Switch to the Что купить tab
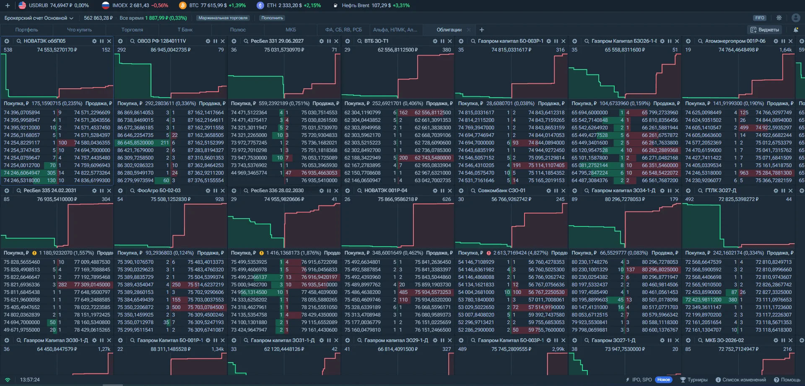This screenshot has height=386, width=805. pyautogui.click(x=79, y=30)
